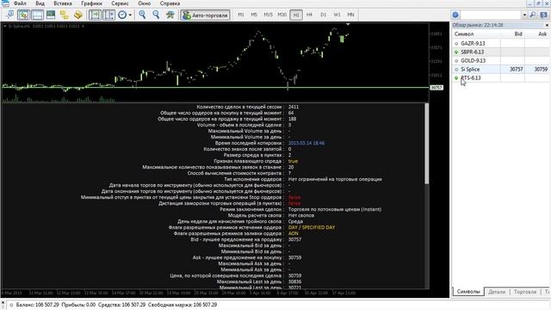The width and height of the screenshot is (551, 310).
Task: Click the clock periods icon
Action: point(122,15)
